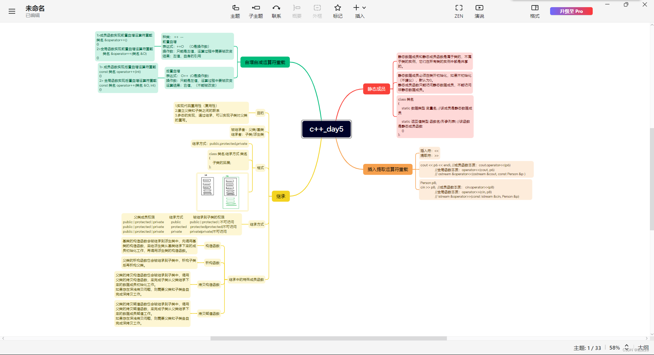Open the zoom stepper arrows

click(x=626, y=348)
